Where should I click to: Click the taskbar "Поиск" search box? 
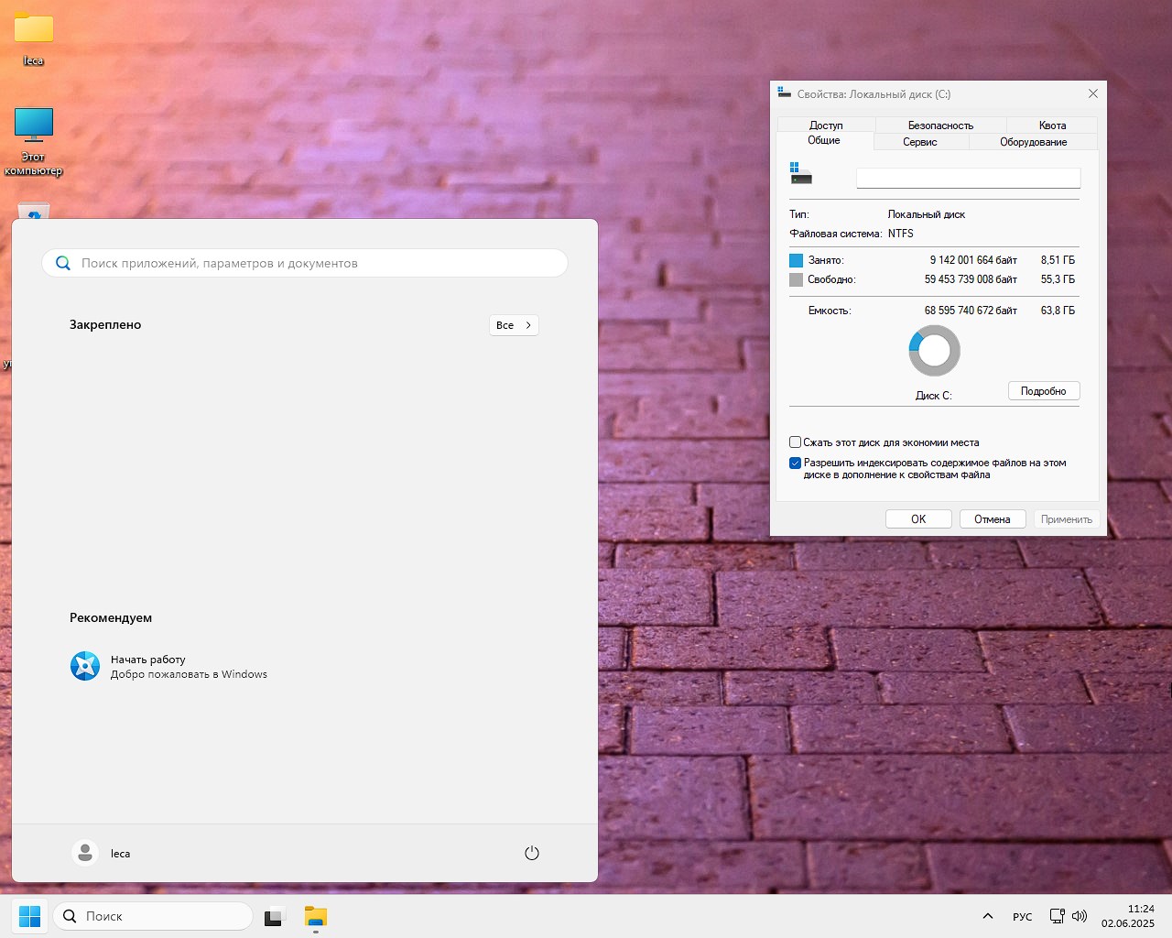point(153,916)
